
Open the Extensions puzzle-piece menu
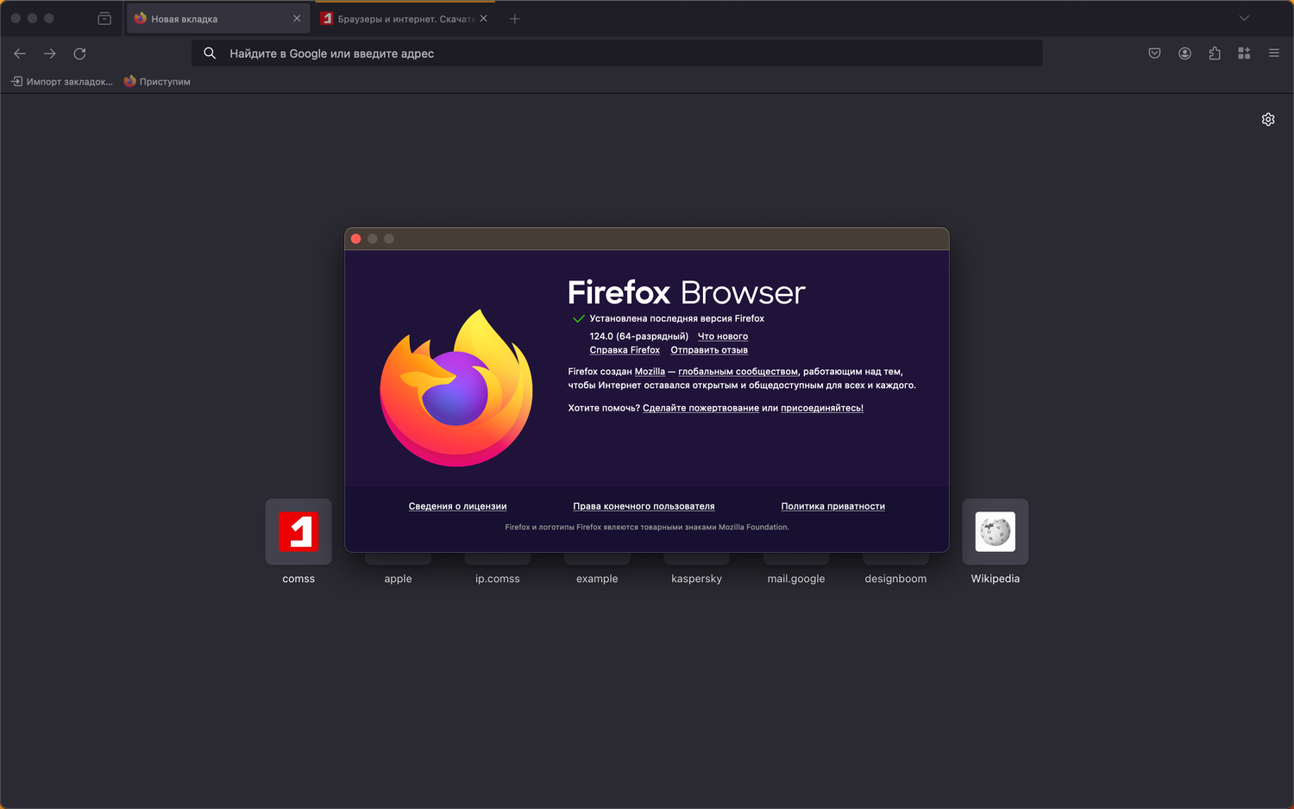click(x=1215, y=53)
